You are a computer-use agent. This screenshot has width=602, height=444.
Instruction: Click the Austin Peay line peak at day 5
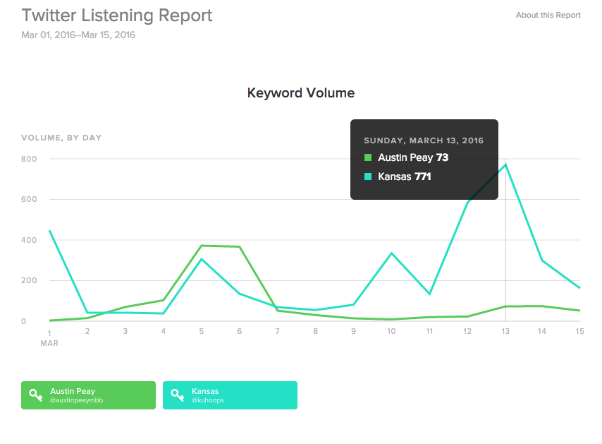202,246
